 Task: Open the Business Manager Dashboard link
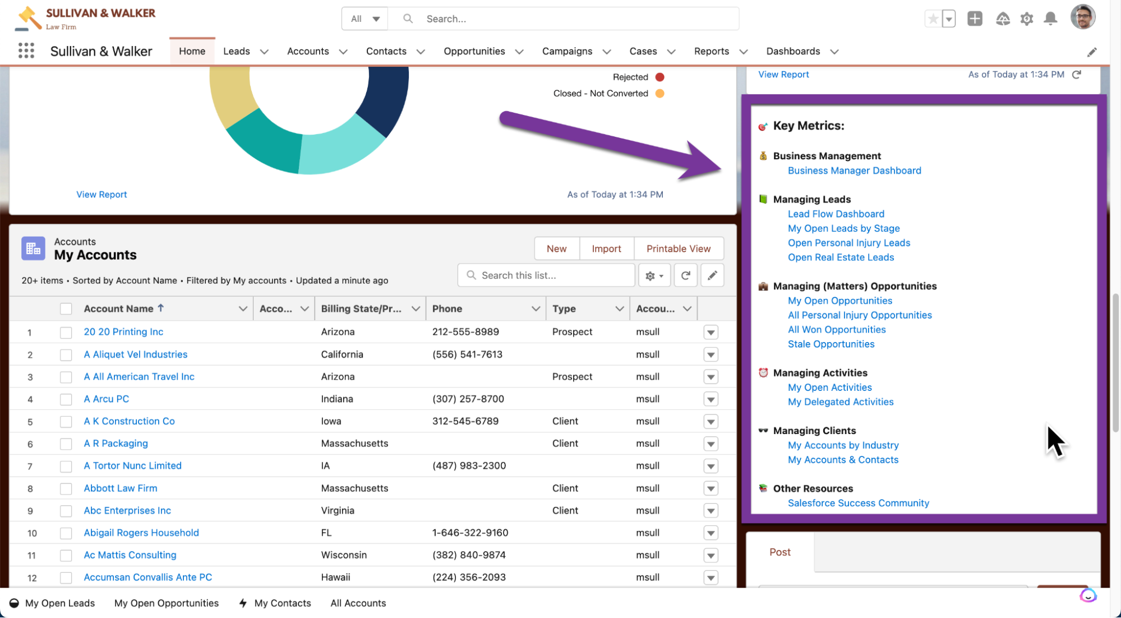854,170
